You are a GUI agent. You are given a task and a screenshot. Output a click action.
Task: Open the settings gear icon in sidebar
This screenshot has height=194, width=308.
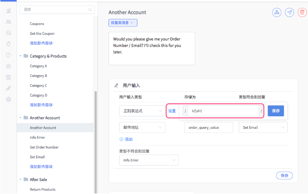click(x=8, y=99)
